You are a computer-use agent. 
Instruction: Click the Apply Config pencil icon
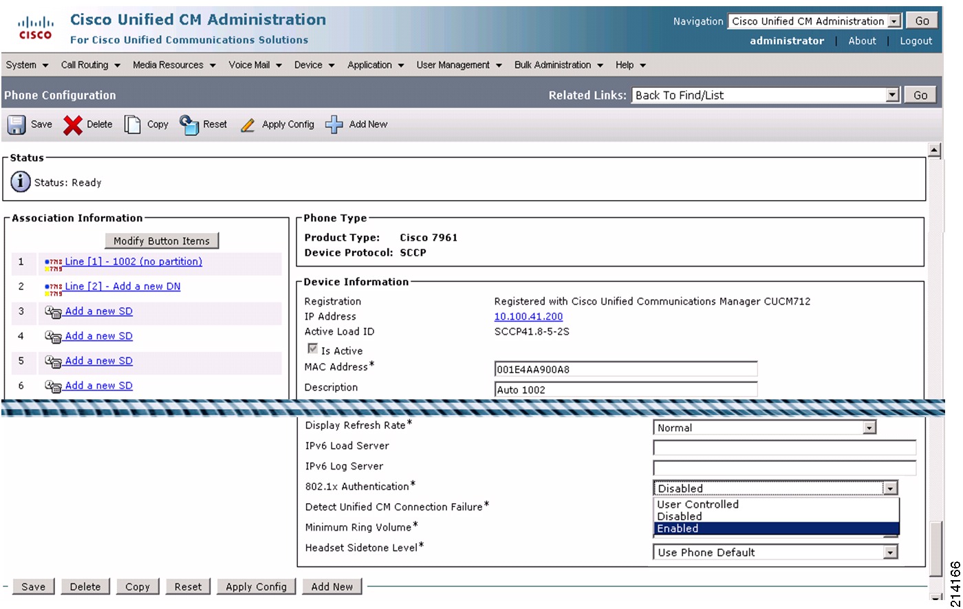[248, 125]
